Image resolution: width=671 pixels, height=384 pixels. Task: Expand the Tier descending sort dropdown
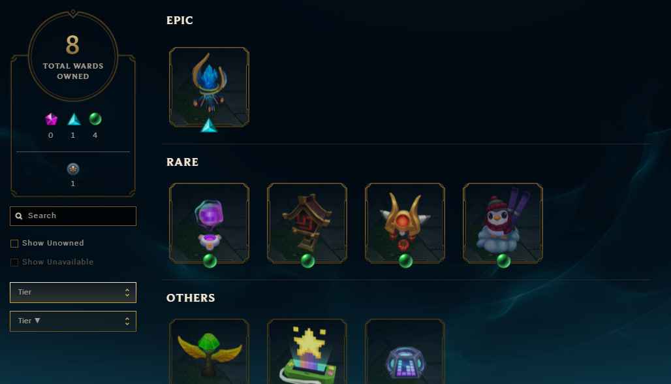click(73, 321)
